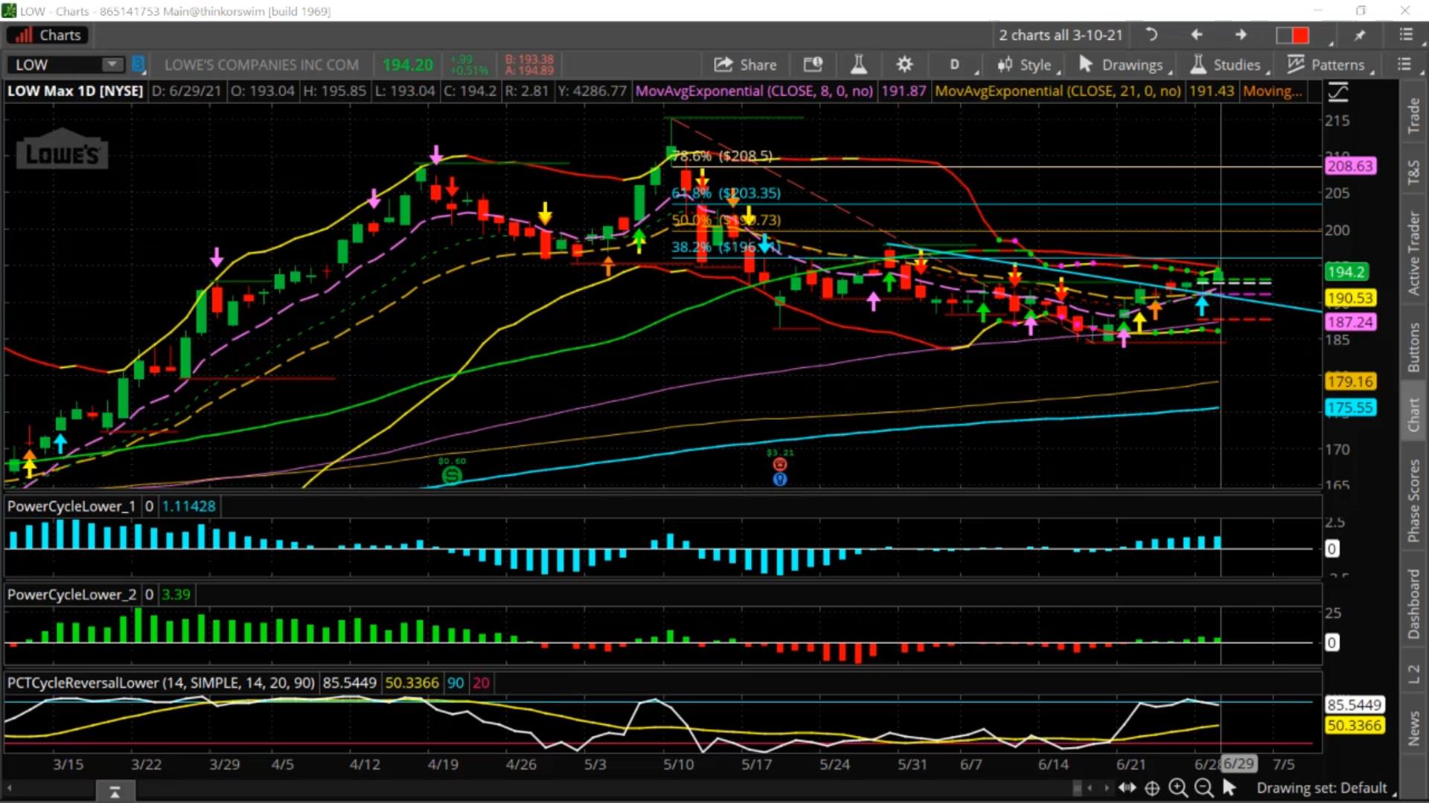1429x803 pixels.
Task: Click the chart scale icon above price axis
Action: tap(1337, 92)
